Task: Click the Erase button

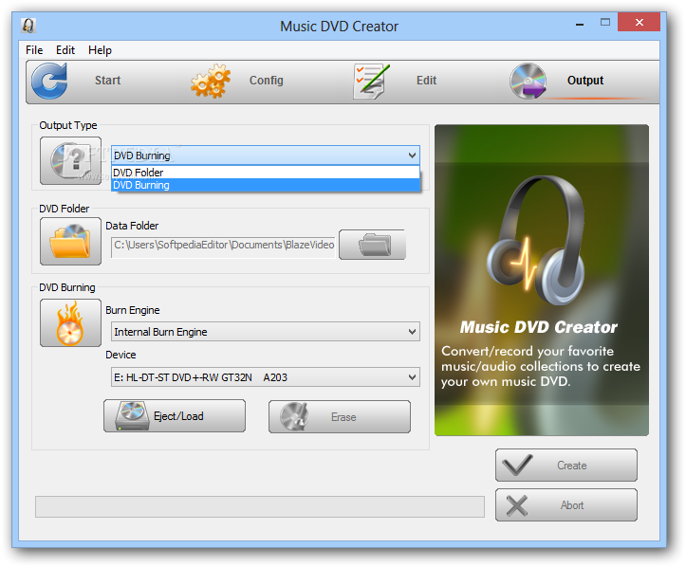Action: click(340, 416)
